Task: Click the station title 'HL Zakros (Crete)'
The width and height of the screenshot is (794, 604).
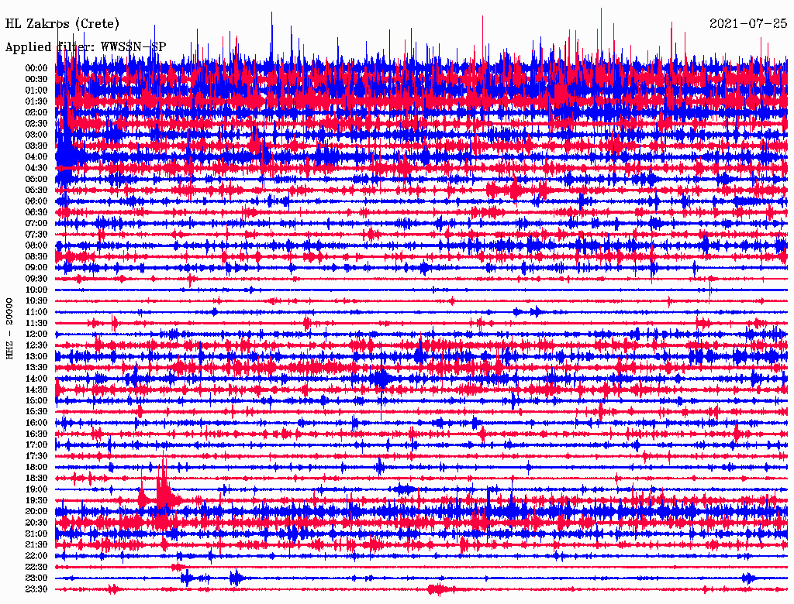Action: (62, 24)
